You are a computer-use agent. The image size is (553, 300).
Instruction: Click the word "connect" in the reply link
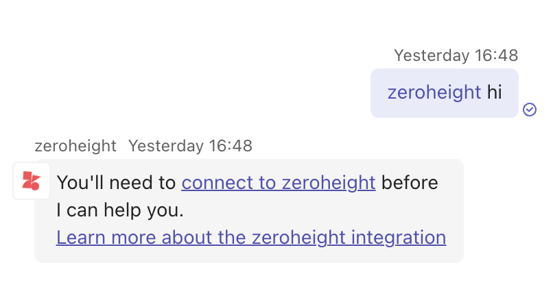211,183
